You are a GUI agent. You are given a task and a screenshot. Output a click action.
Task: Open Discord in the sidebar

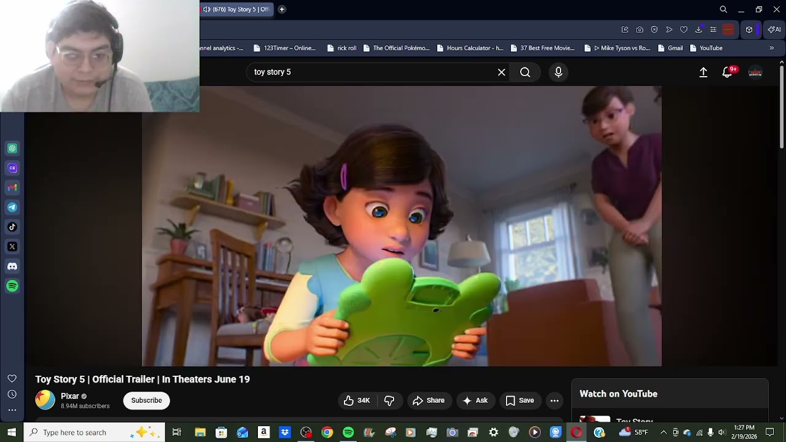click(x=12, y=266)
